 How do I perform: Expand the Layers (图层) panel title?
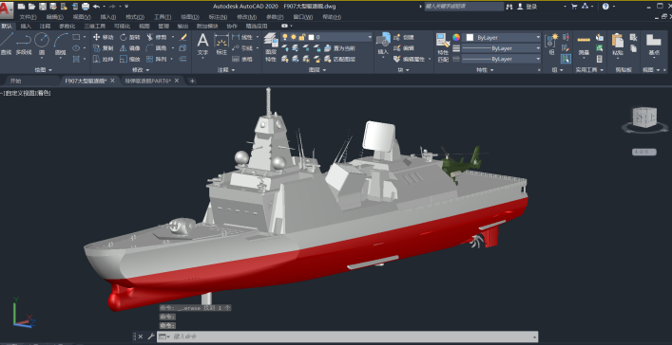click(317, 70)
